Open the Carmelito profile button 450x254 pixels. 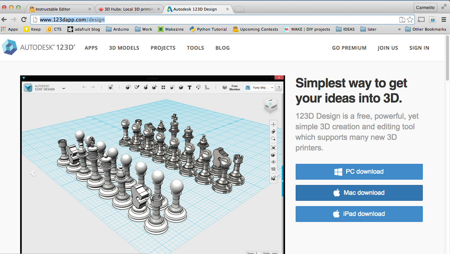click(426, 7)
